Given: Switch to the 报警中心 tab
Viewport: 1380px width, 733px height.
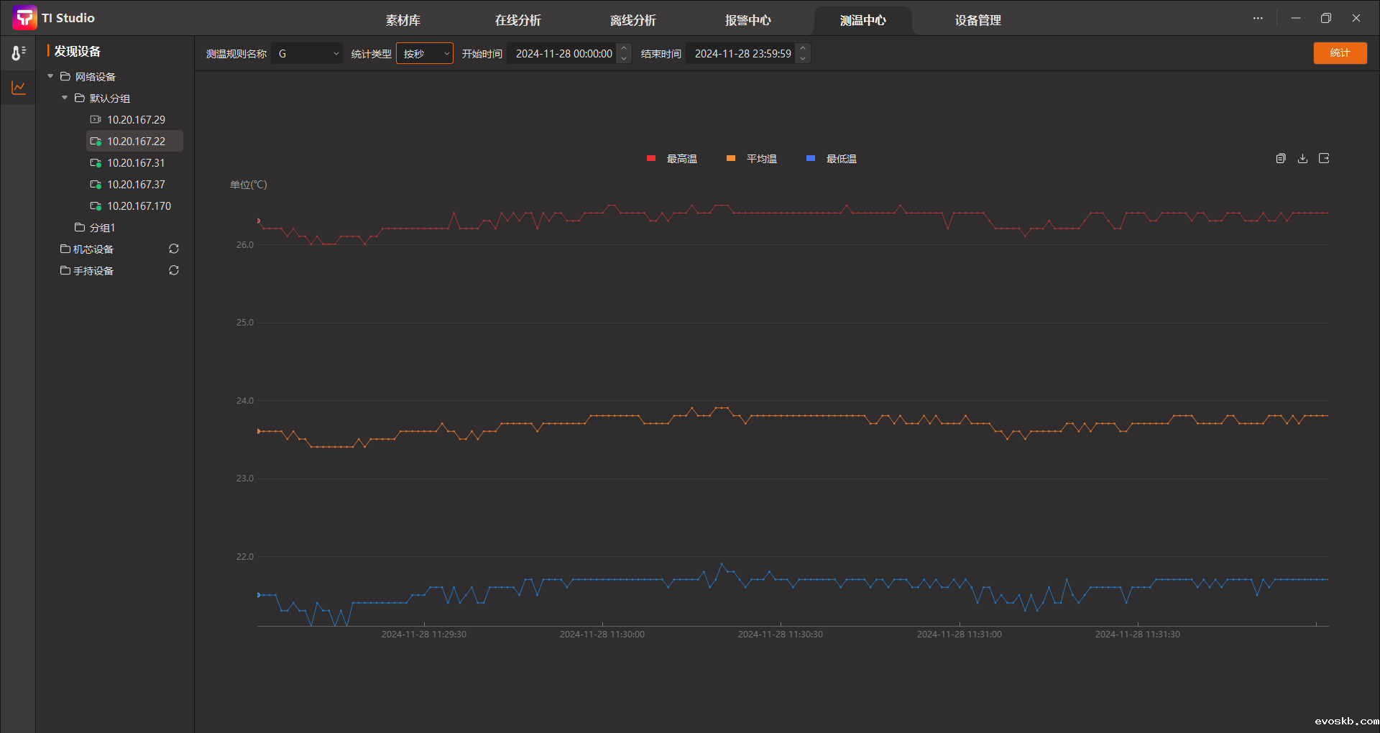Looking at the screenshot, I should 747,20.
